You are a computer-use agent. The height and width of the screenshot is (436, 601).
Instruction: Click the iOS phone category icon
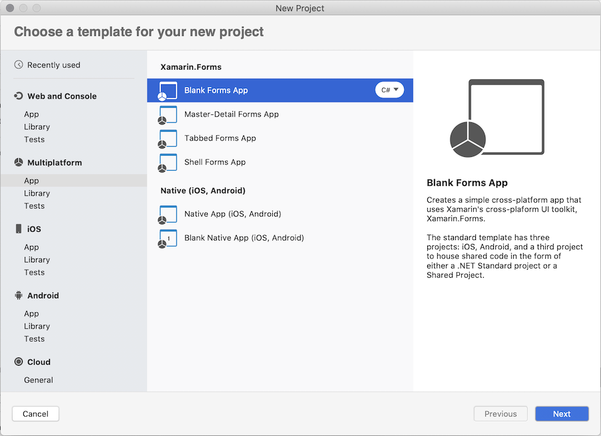[x=19, y=229]
